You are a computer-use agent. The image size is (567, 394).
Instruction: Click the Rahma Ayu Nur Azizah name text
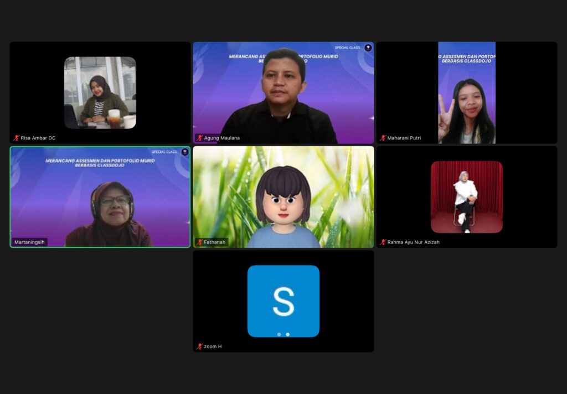pyautogui.click(x=413, y=242)
